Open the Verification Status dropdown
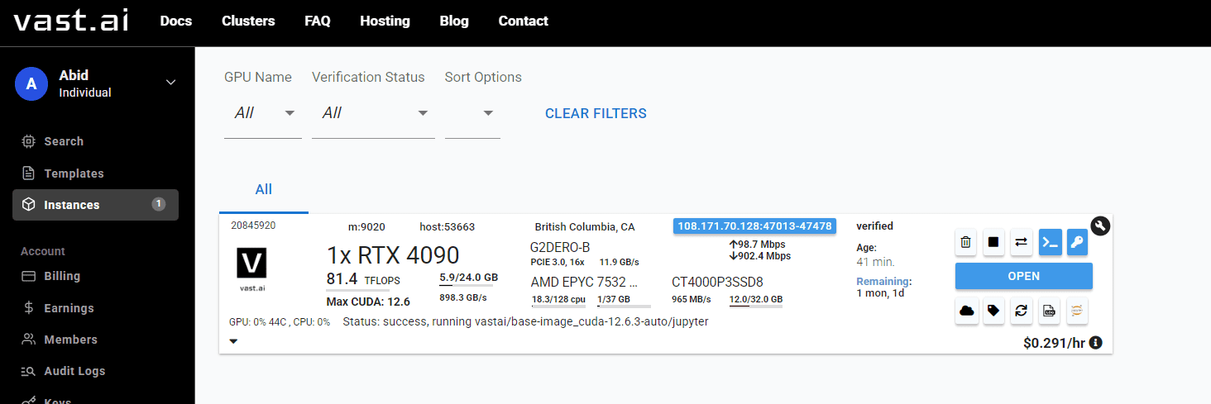Viewport: 1211px width, 404px height. click(373, 113)
